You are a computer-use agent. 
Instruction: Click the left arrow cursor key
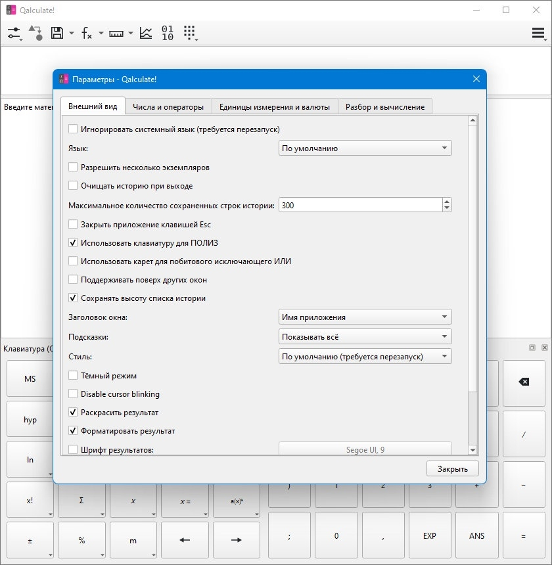coord(185,540)
